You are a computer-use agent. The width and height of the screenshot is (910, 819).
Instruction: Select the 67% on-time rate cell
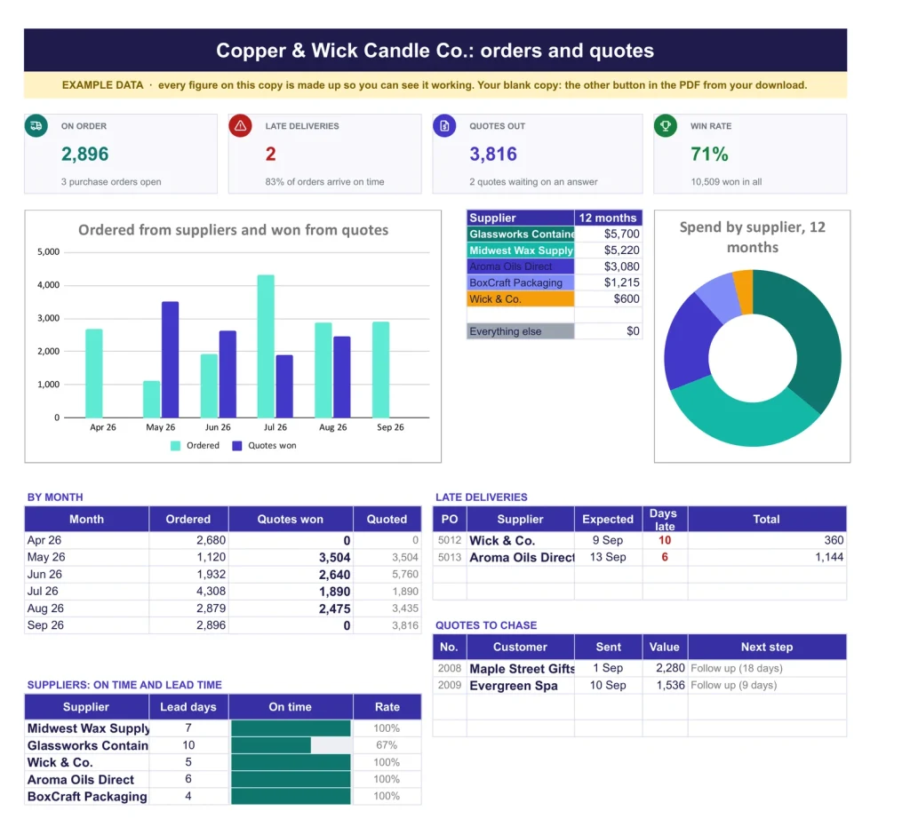387,744
